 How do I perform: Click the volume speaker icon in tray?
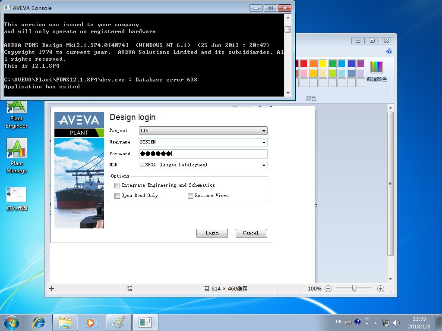[x=396, y=322]
